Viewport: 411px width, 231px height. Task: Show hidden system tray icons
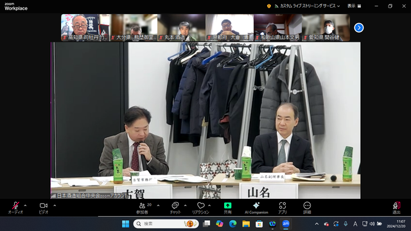317,224
